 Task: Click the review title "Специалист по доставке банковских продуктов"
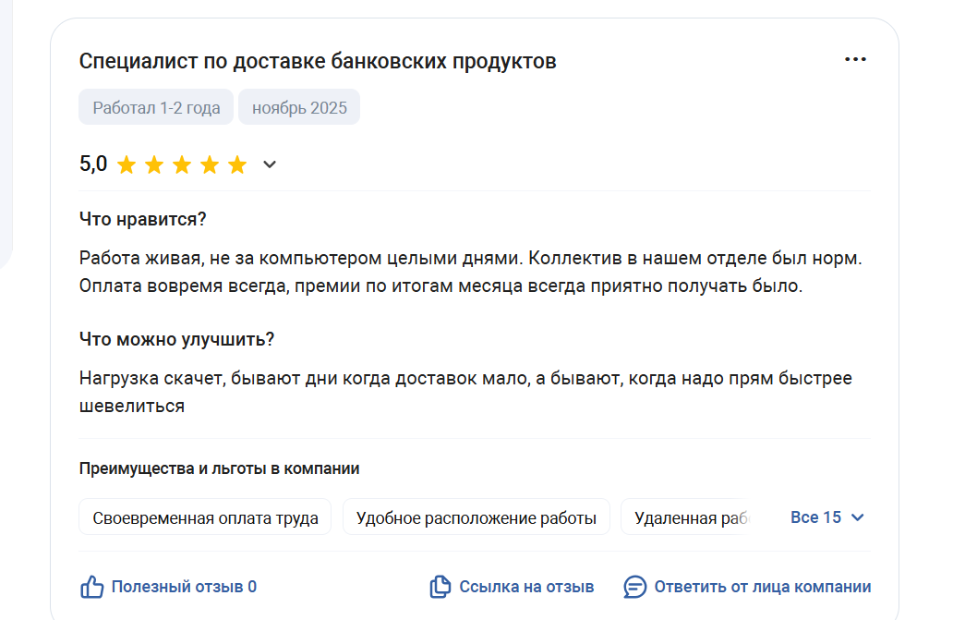click(x=318, y=62)
